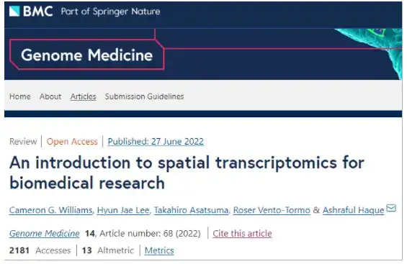Open the Metrics link

point(159,250)
